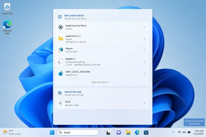Screen dimensions: 206x137
Task: Click the Search the web globe icon
Action: click(60, 93)
